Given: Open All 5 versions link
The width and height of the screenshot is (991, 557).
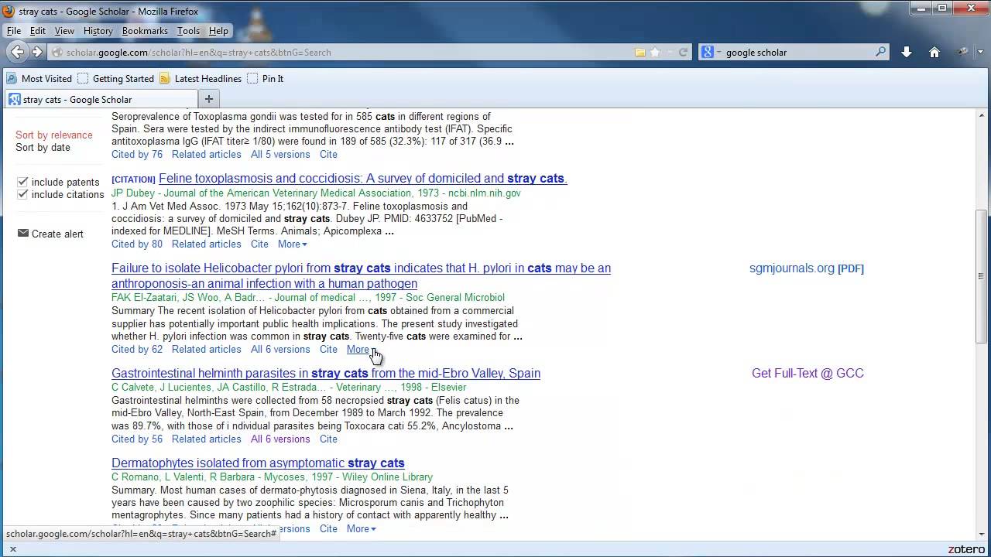Looking at the screenshot, I should tap(280, 154).
